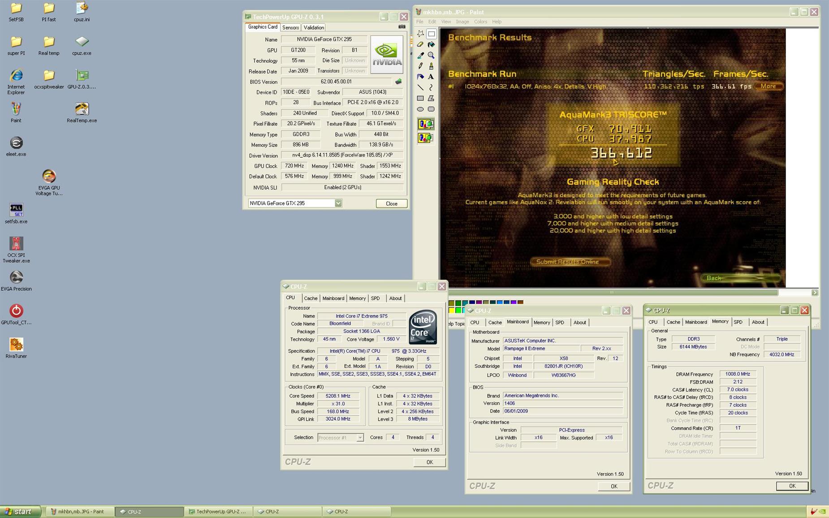Click the Driver Version field in GPU-Z
Viewport: 829px width, 518px height.
coord(342,155)
